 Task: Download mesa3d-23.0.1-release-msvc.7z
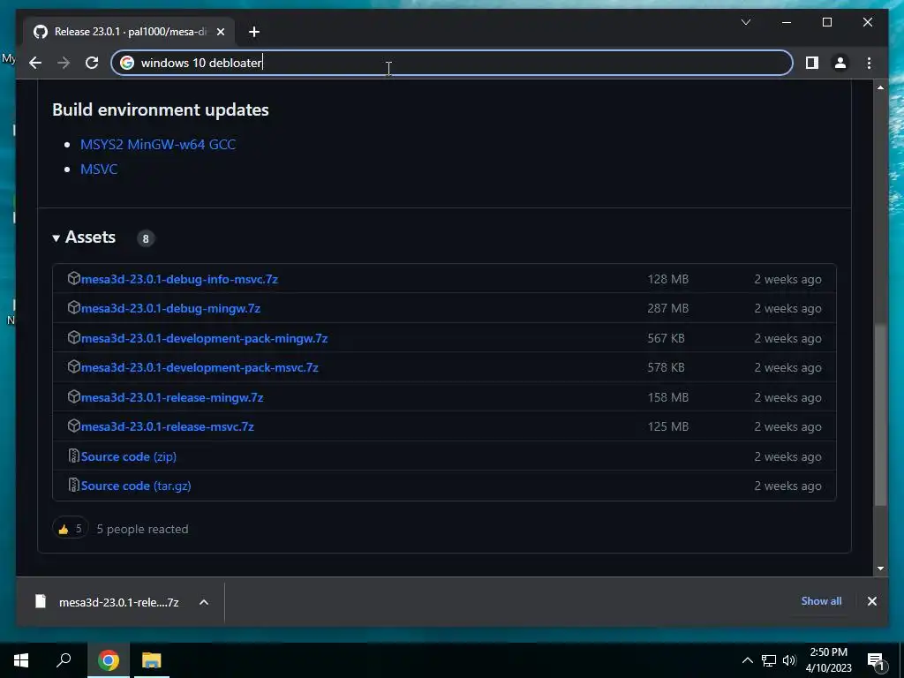pos(167,426)
